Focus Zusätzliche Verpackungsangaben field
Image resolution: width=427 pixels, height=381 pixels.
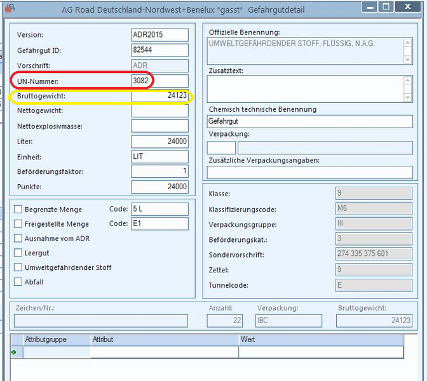[310, 173]
